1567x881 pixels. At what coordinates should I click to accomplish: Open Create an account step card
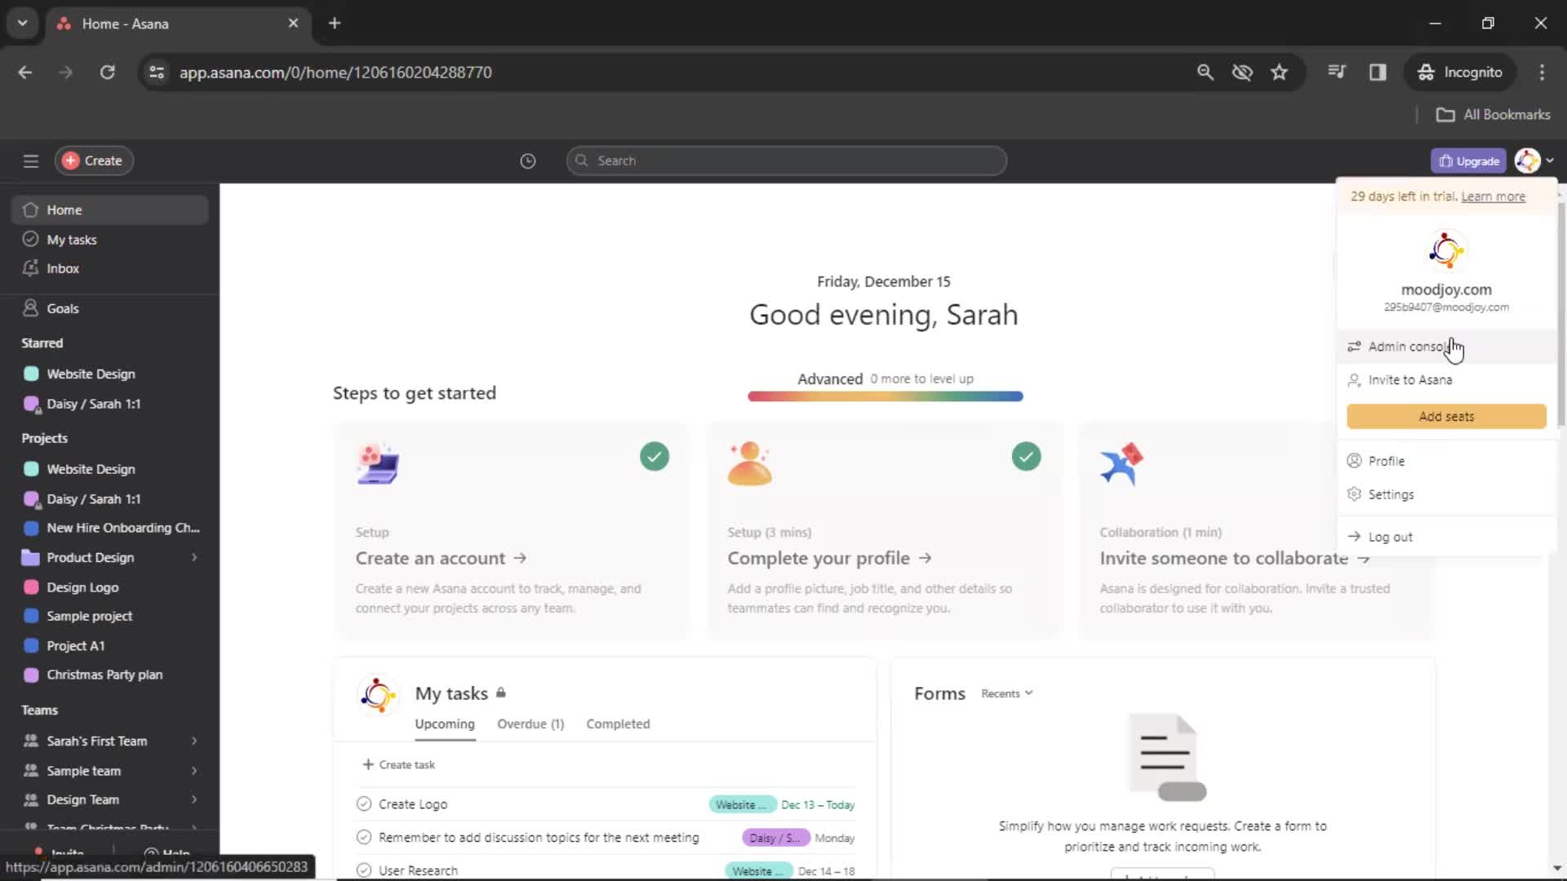[512, 529]
